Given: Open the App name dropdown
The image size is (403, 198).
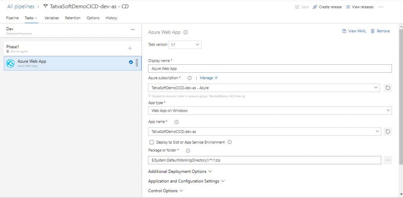Looking at the screenshot, I should point(265,131).
